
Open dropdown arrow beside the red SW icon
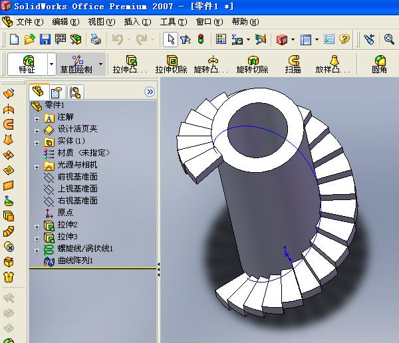pos(293,39)
